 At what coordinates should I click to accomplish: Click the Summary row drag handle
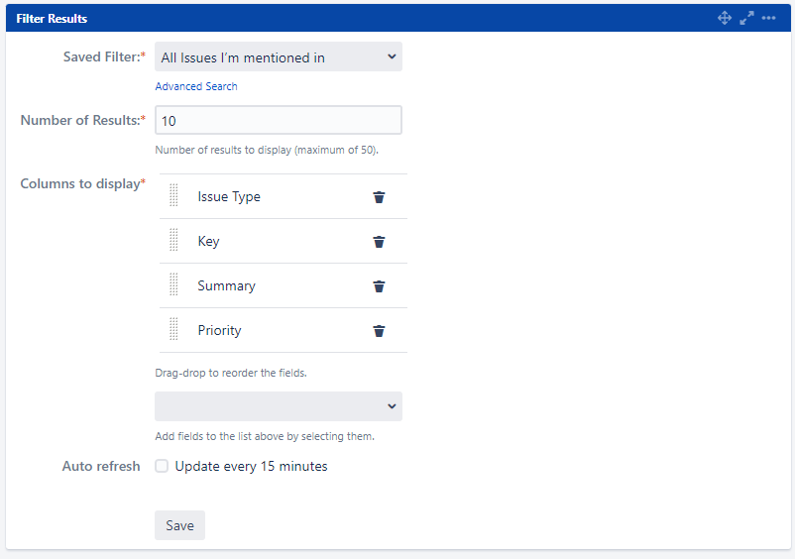173,284
